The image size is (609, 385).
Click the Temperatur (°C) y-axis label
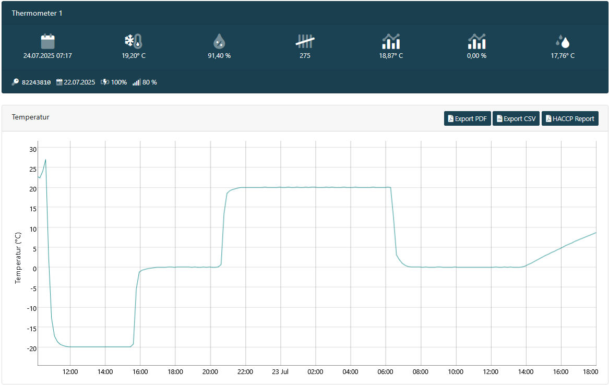click(18, 258)
